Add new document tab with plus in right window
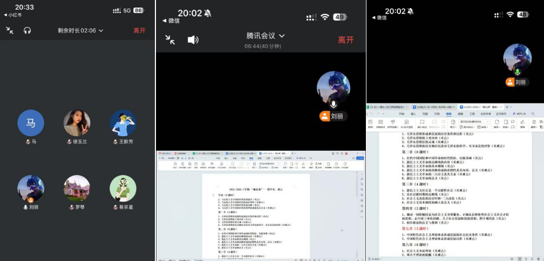The width and height of the screenshot is (544, 261). coord(507,107)
